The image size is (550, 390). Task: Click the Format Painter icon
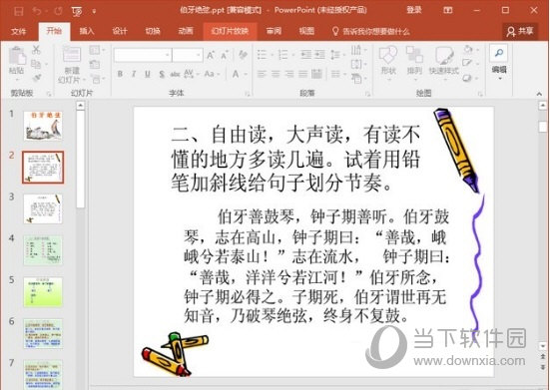point(36,78)
